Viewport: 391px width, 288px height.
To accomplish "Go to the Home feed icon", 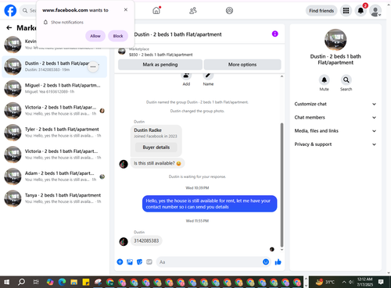I will coord(156,11).
